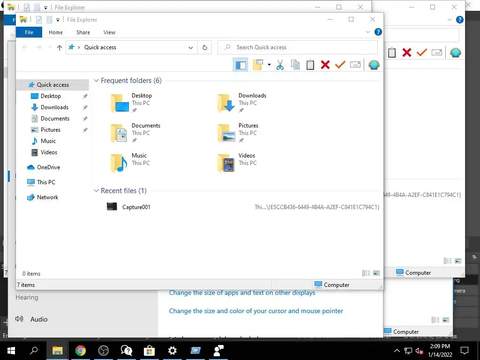Click Change size of apps and text link
Screen dimensions: 480x360
pyautogui.click(x=242, y=293)
